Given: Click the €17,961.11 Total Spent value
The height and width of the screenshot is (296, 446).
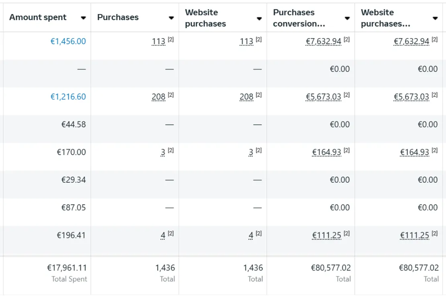Looking at the screenshot, I should [x=67, y=268].
